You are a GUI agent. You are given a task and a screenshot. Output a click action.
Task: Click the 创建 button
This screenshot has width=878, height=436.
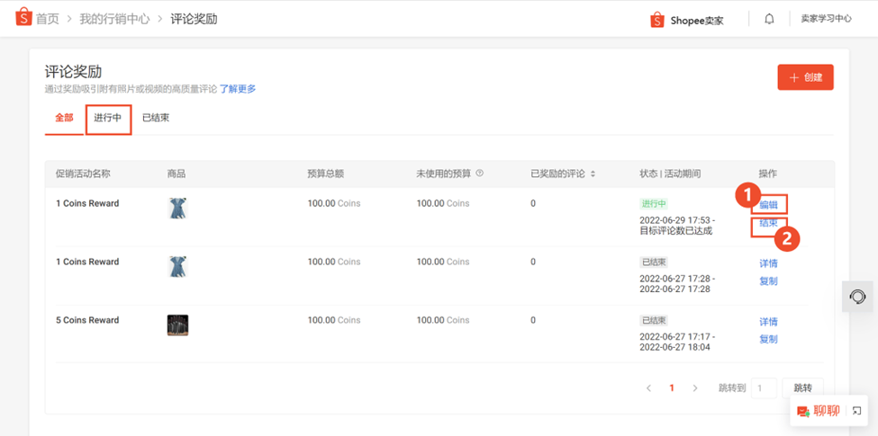(x=805, y=78)
